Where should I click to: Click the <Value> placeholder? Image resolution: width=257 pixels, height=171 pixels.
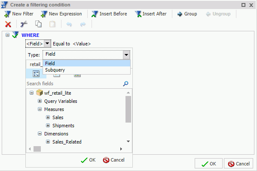(x=82, y=44)
